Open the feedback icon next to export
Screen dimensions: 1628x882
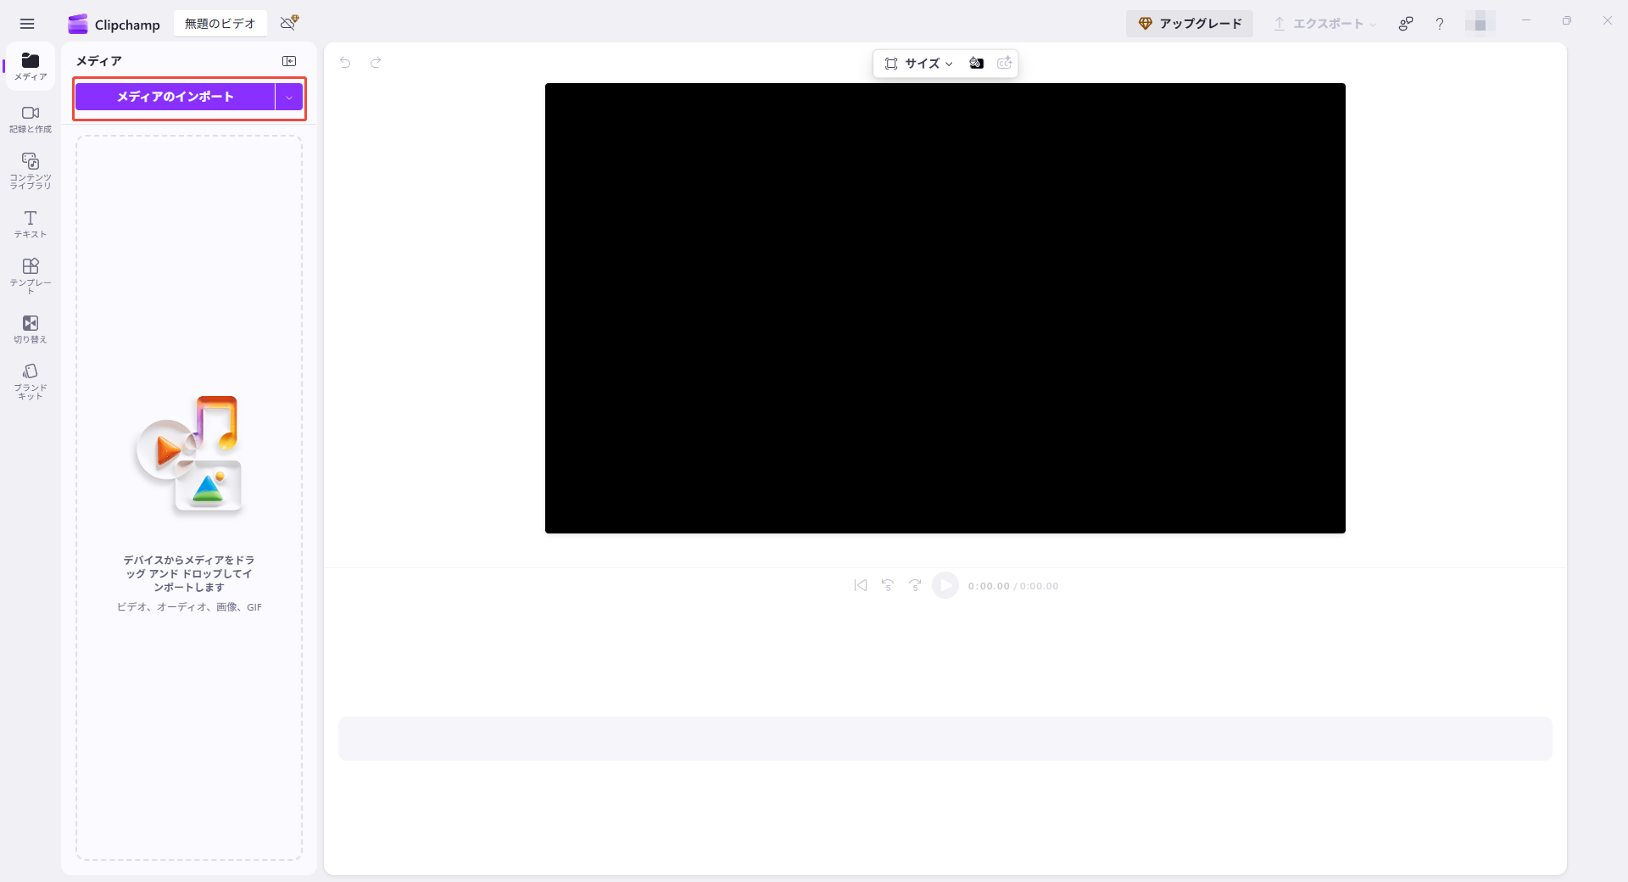[1405, 24]
